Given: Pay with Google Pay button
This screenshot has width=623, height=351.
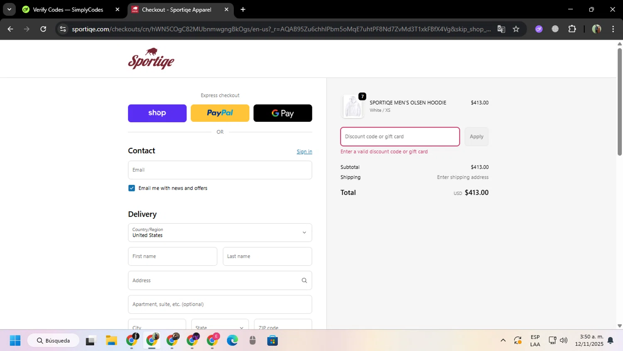Looking at the screenshot, I should [282, 113].
